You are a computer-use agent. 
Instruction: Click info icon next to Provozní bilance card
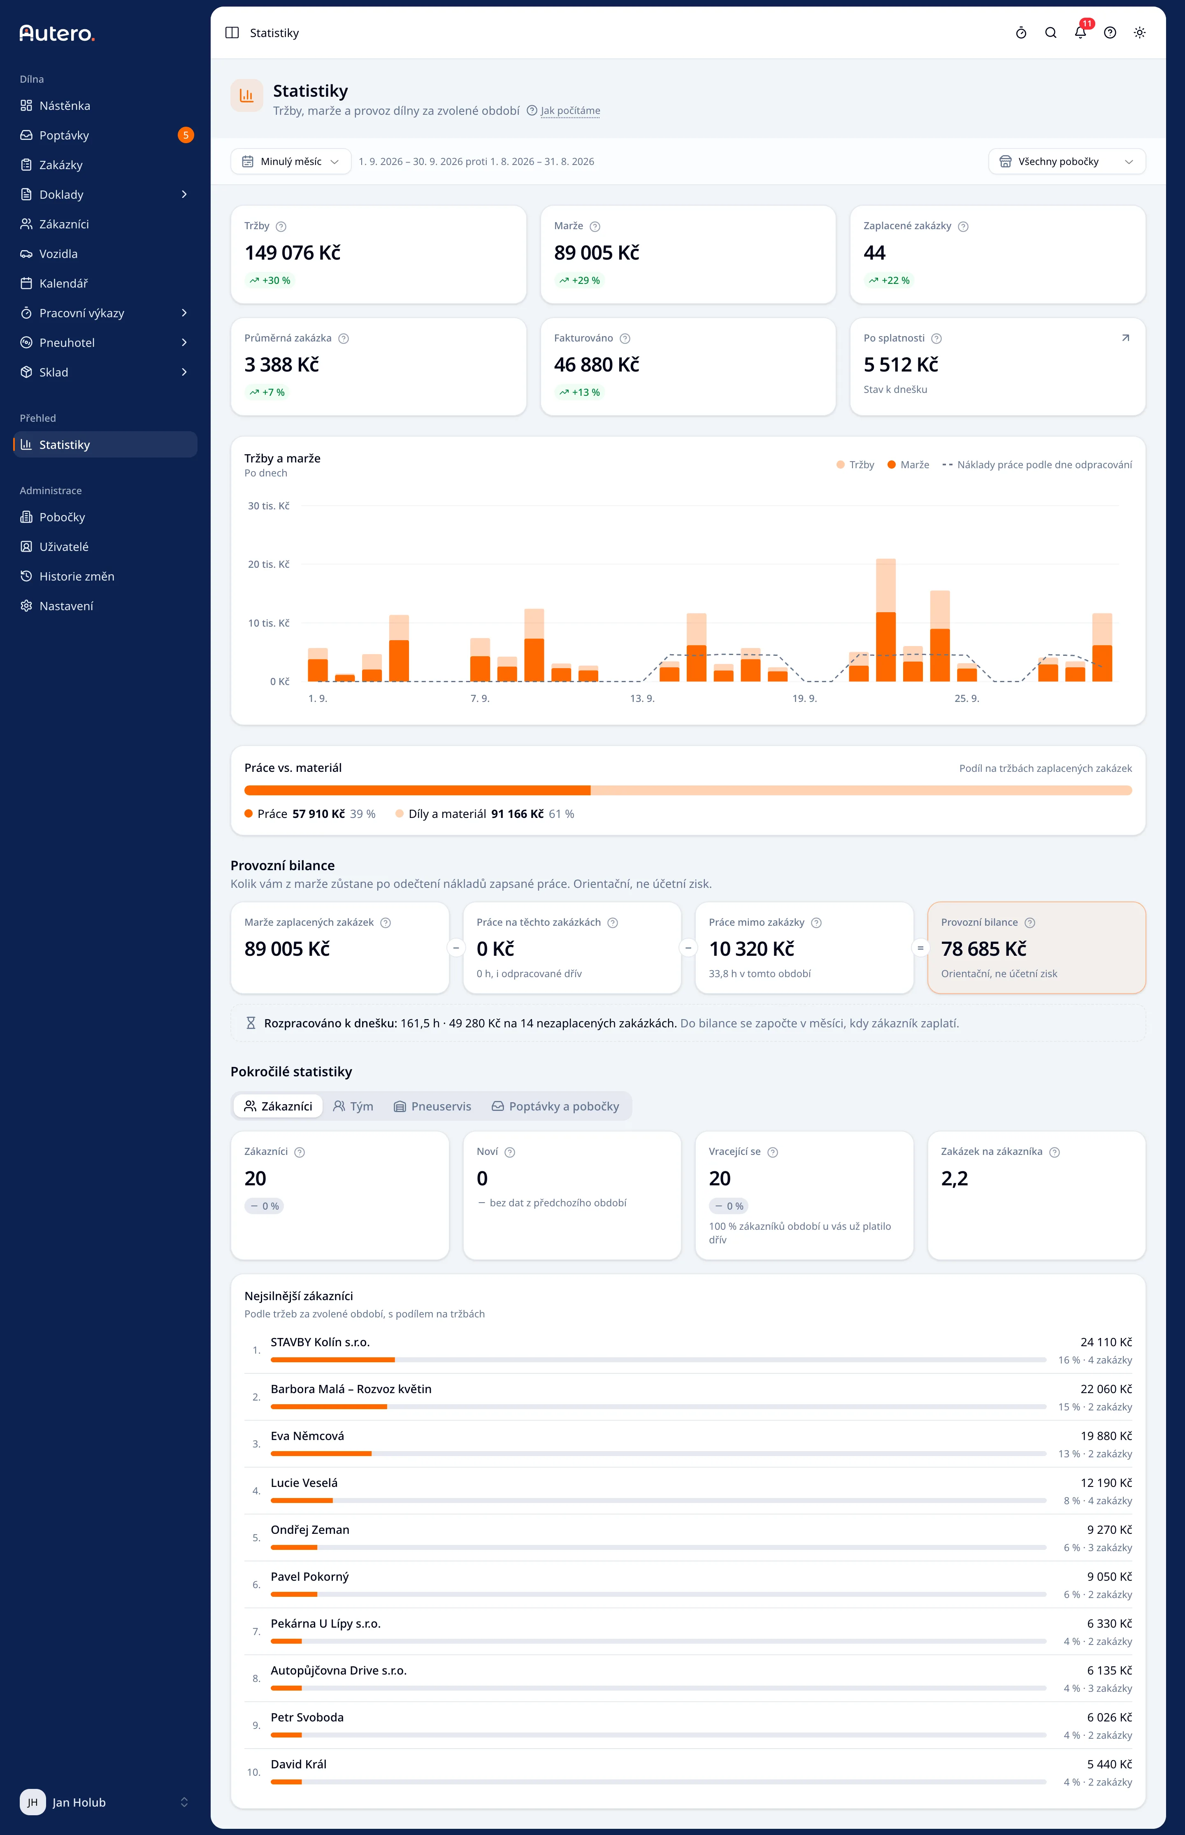1029,922
